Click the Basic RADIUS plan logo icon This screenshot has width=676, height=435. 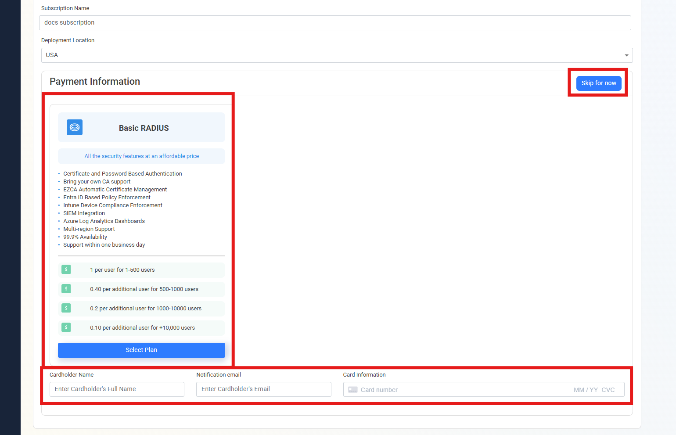coord(75,127)
